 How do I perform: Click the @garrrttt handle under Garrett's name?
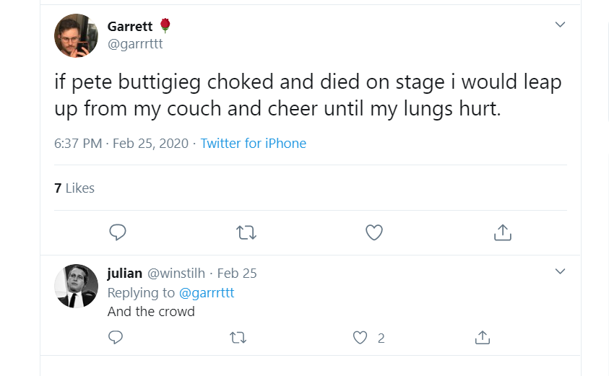pos(135,44)
